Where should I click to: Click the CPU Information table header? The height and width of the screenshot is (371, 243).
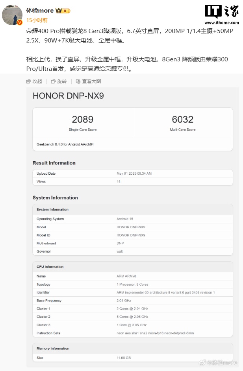point(133,267)
